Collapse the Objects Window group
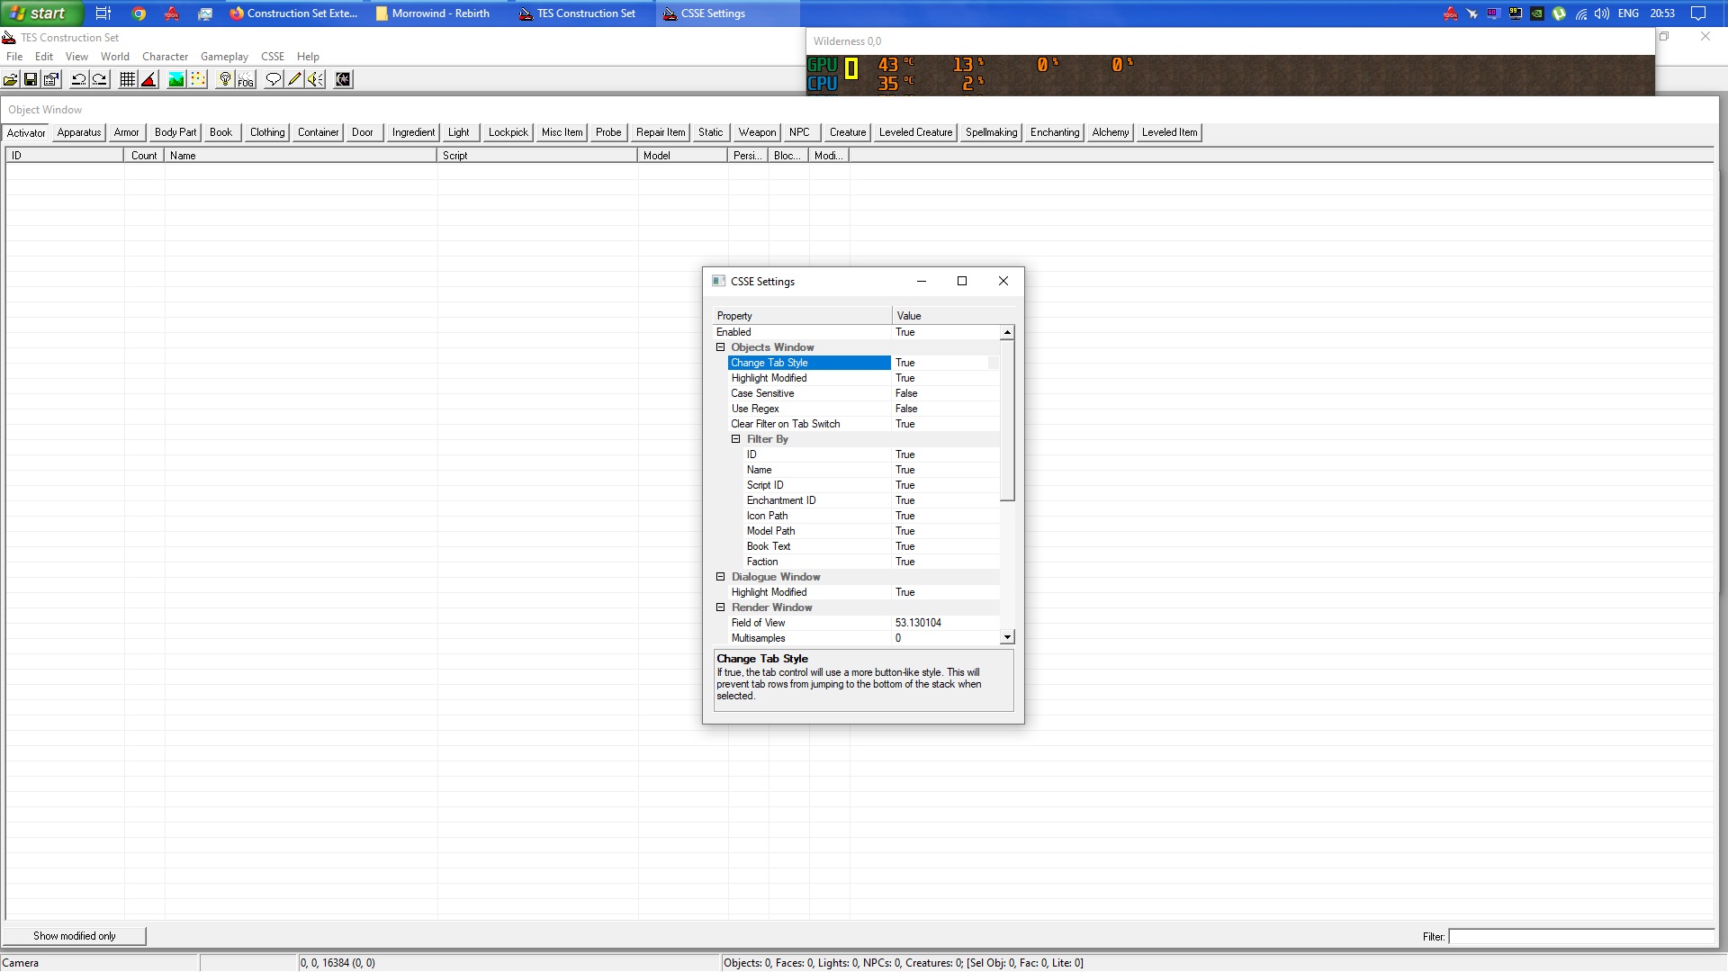1728x972 pixels. (720, 347)
